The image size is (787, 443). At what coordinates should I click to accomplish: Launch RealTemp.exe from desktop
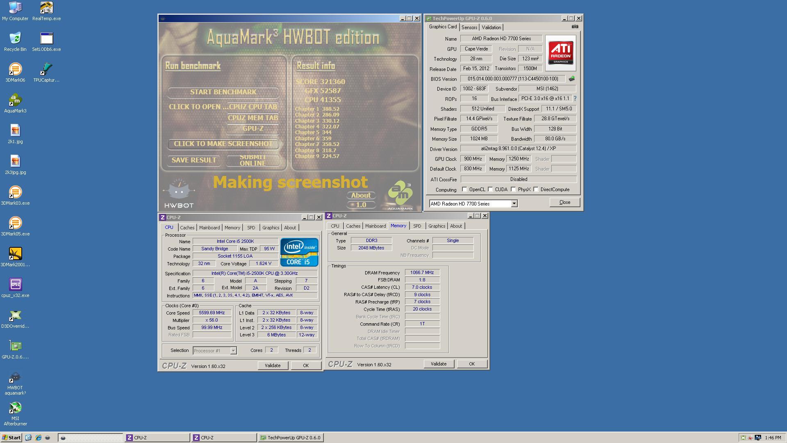(x=46, y=11)
